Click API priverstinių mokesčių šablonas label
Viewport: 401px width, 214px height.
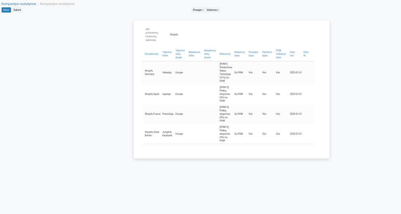tap(152, 35)
